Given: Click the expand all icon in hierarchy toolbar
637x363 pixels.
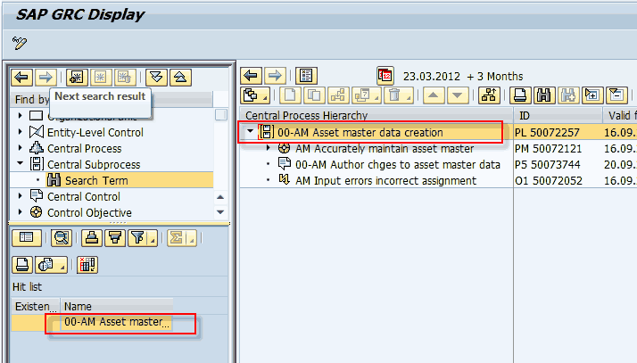Looking at the screenshot, I should (591, 95).
